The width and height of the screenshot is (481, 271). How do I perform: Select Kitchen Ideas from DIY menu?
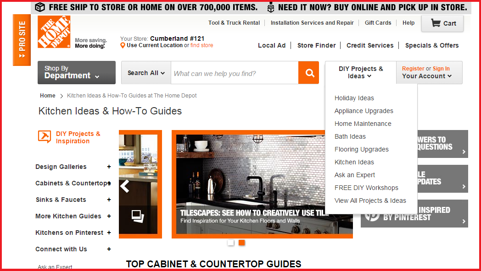pos(354,162)
